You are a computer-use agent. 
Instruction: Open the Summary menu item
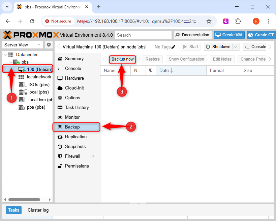(77, 59)
